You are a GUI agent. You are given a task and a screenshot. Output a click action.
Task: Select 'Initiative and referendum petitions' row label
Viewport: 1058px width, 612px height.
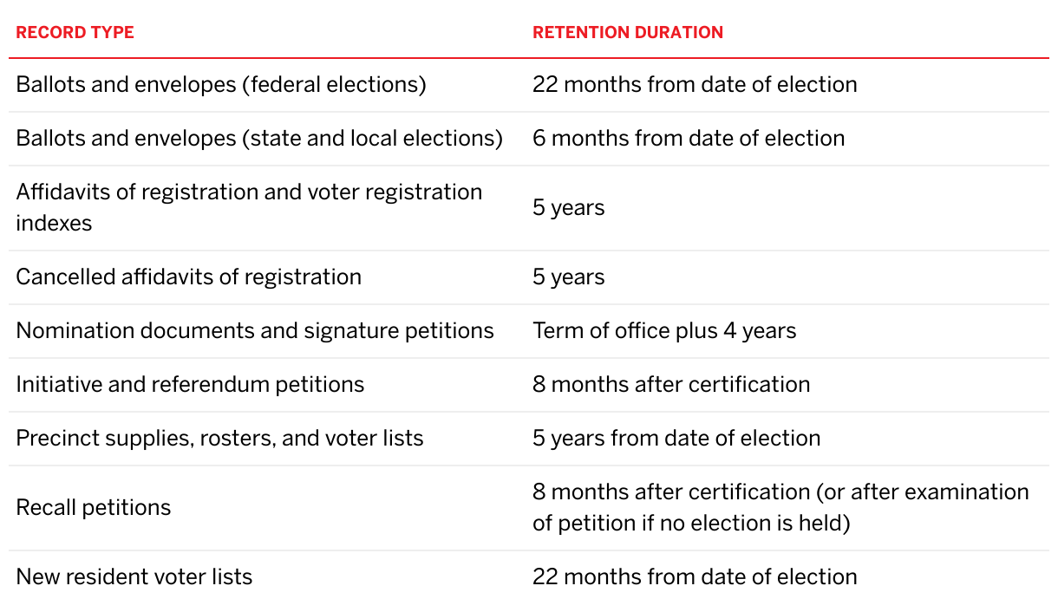[190, 385]
